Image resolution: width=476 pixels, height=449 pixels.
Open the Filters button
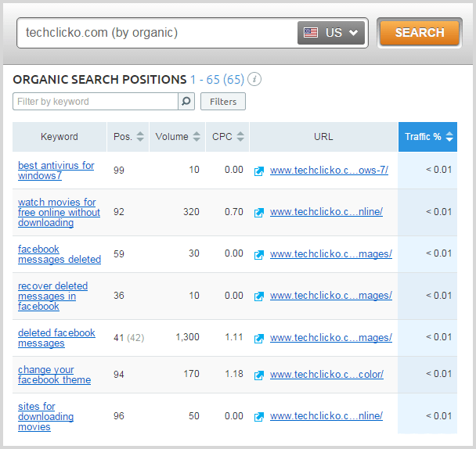coord(223,102)
